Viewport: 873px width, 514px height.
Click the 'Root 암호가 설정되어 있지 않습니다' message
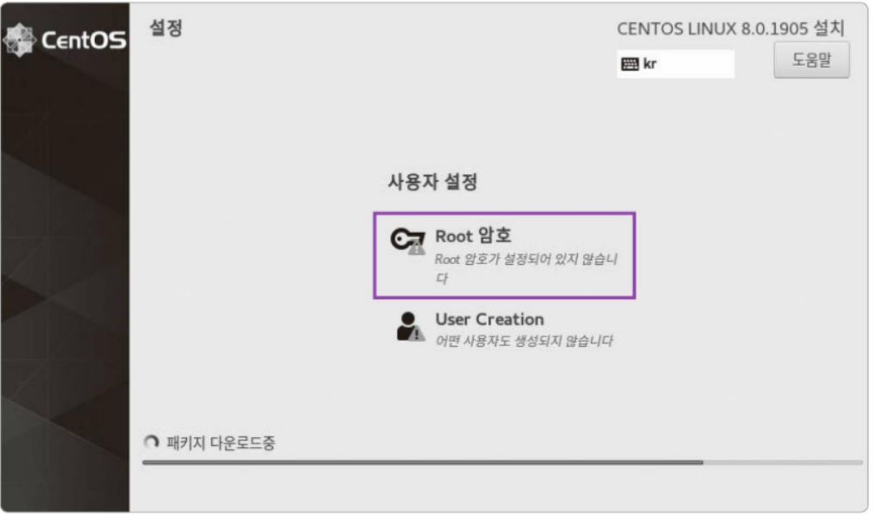tap(526, 269)
